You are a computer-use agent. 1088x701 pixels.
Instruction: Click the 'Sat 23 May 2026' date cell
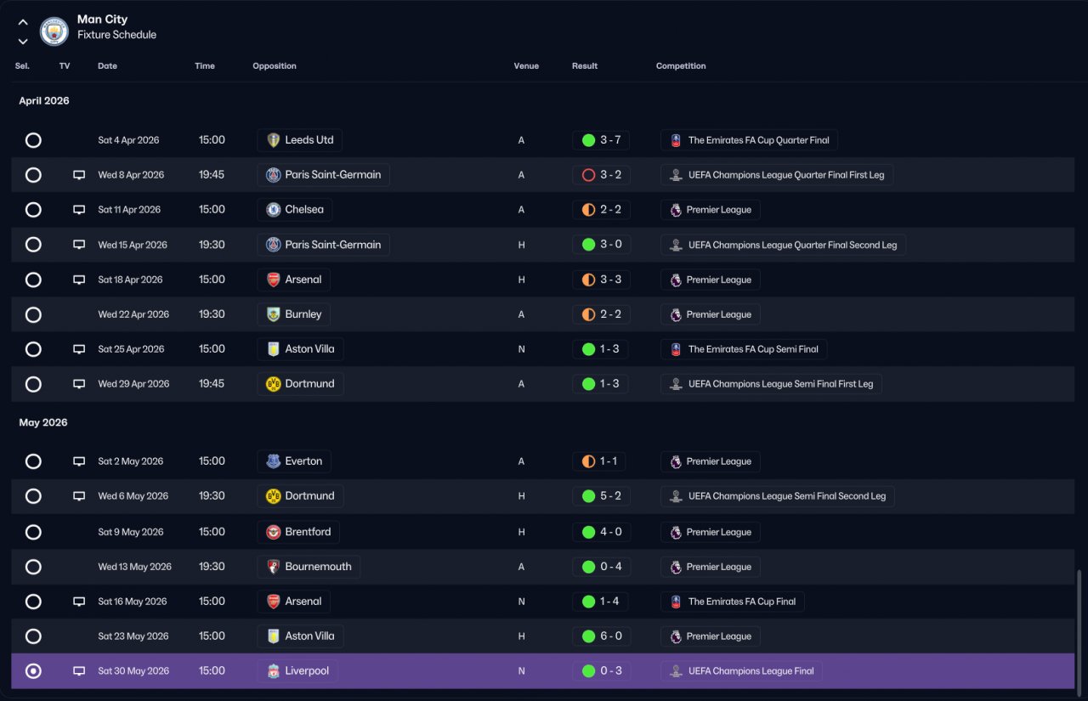(133, 636)
